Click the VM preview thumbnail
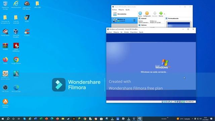The image size is (215, 121). click(179, 25)
